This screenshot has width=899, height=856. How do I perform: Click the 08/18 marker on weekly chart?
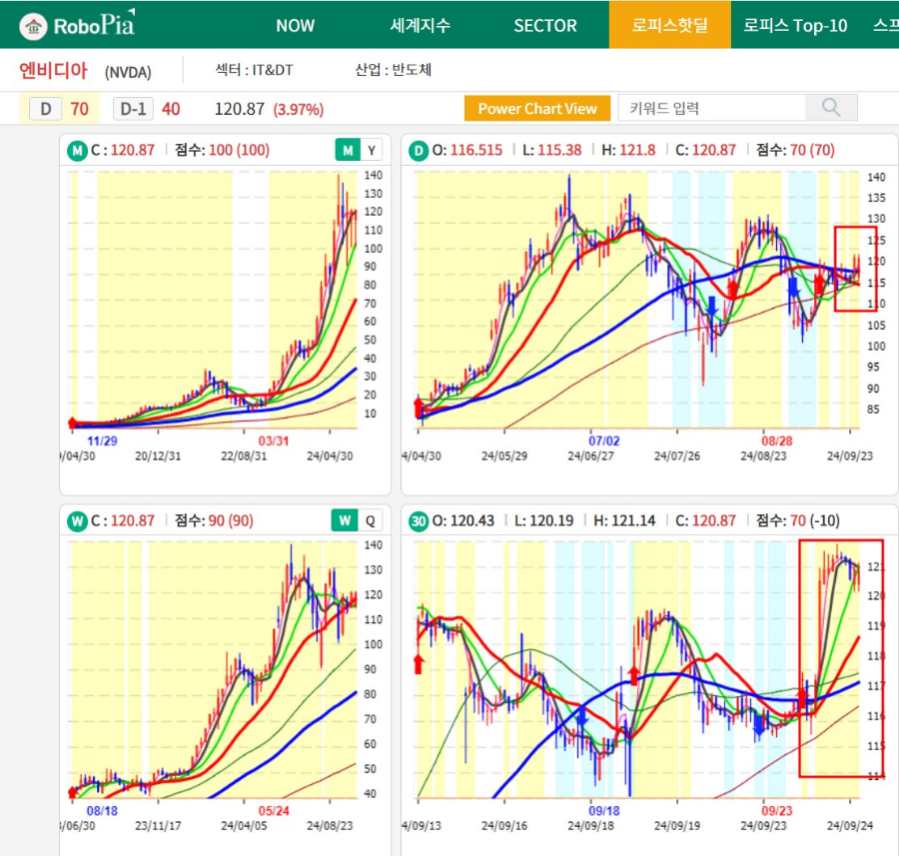(x=102, y=811)
